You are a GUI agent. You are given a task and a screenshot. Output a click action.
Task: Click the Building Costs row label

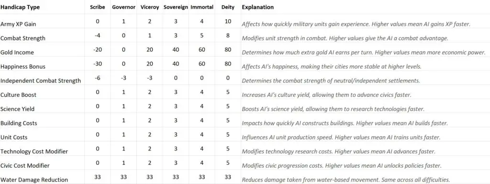point(19,123)
